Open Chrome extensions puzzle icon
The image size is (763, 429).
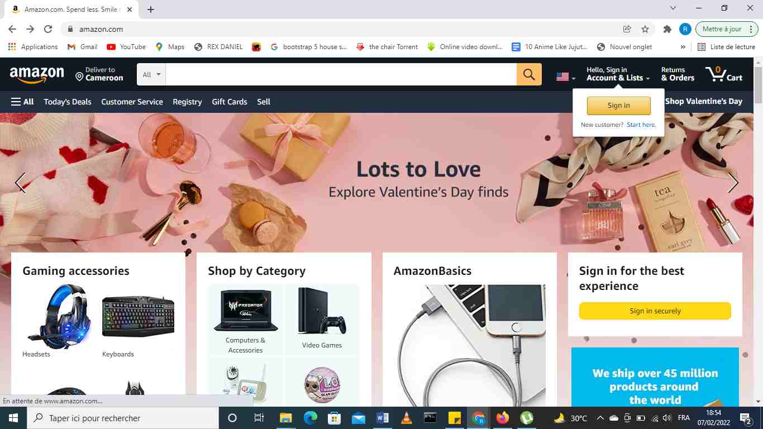tap(667, 29)
